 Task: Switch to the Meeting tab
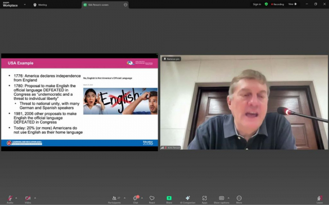click(x=40, y=5)
